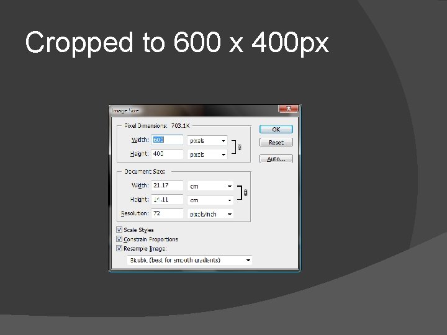Open the document height cm dropdown
This screenshot has height=335, width=447.
tap(210, 200)
